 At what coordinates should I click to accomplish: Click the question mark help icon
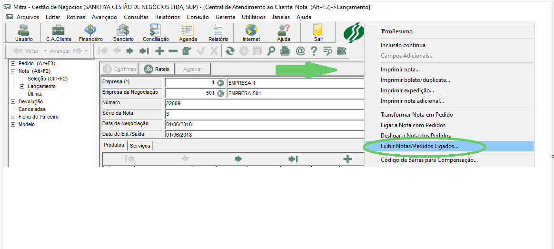[x=313, y=51]
